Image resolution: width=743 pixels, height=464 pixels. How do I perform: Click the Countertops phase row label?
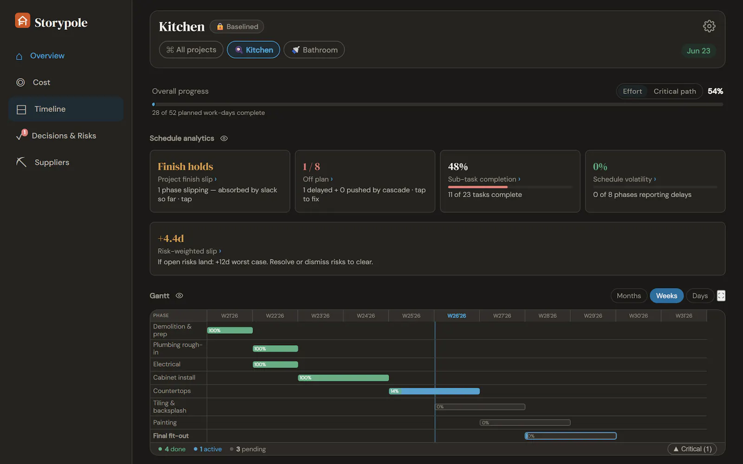click(x=172, y=391)
